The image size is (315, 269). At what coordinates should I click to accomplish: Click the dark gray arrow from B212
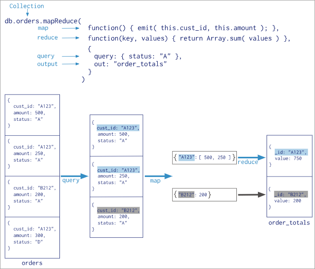[x=252, y=195]
